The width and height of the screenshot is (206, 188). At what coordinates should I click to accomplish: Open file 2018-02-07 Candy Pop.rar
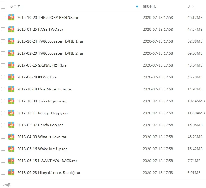(x=40, y=125)
